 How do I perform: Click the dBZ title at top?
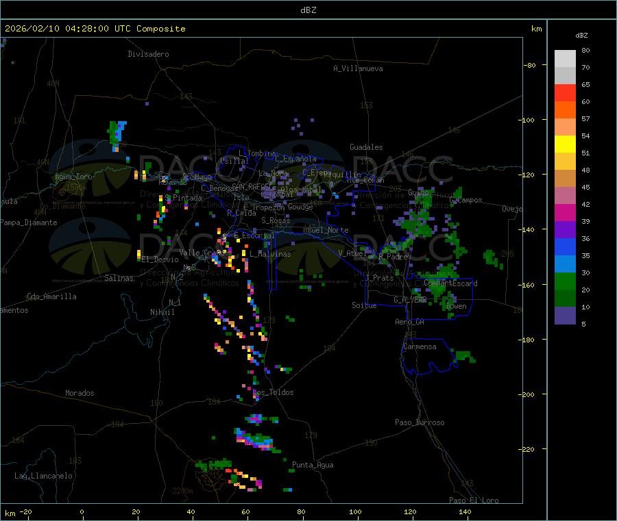coord(308,10)
